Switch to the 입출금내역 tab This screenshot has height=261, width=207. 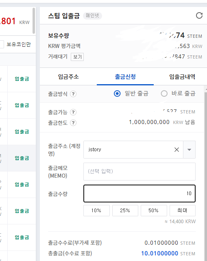tap(182, 76)
